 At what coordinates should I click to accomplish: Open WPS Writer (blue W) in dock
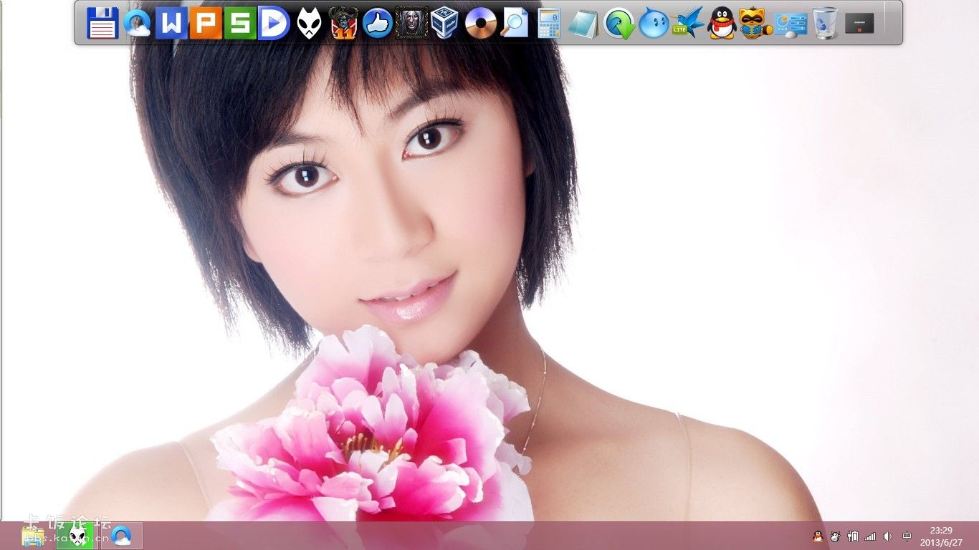171,23
